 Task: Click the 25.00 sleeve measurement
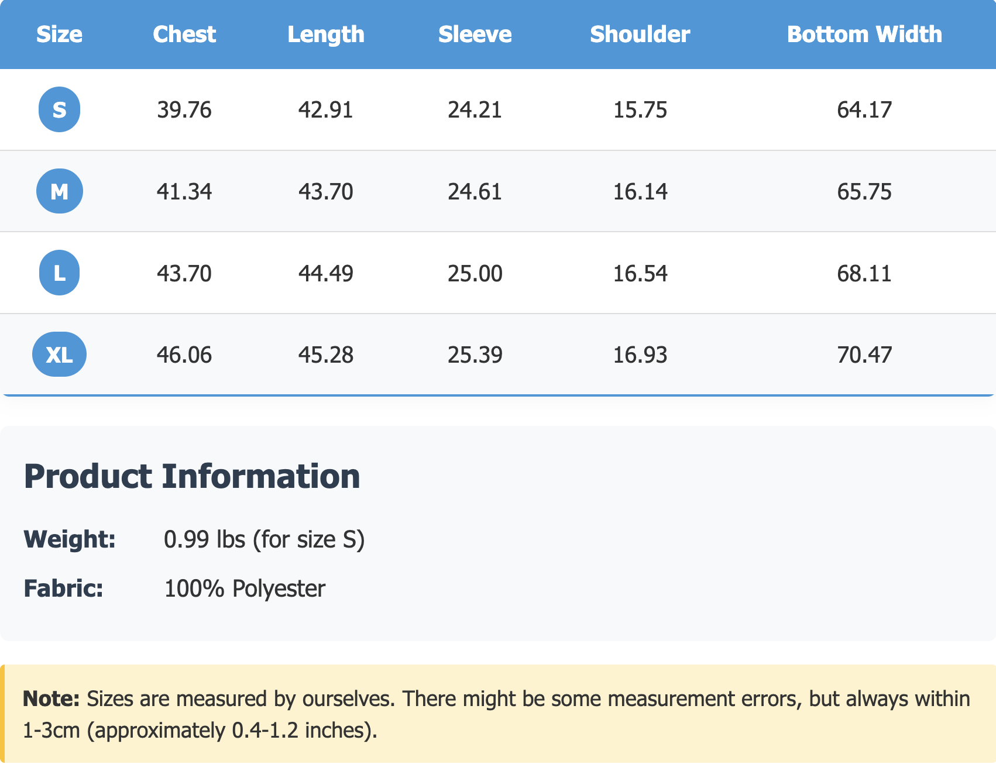(x=475, y=274)
